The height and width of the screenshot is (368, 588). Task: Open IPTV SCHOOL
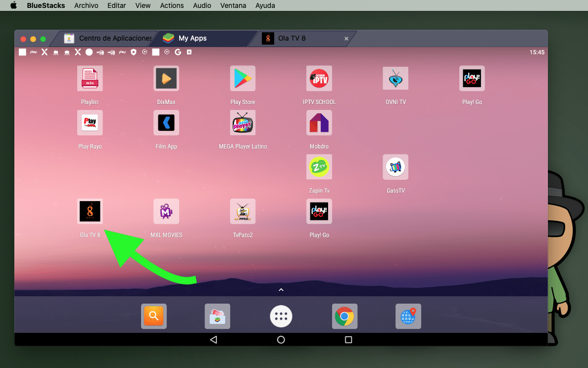[319, 78]
